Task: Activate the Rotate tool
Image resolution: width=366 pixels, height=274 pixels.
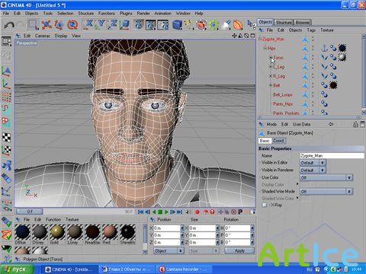Action: coord(72,24)
